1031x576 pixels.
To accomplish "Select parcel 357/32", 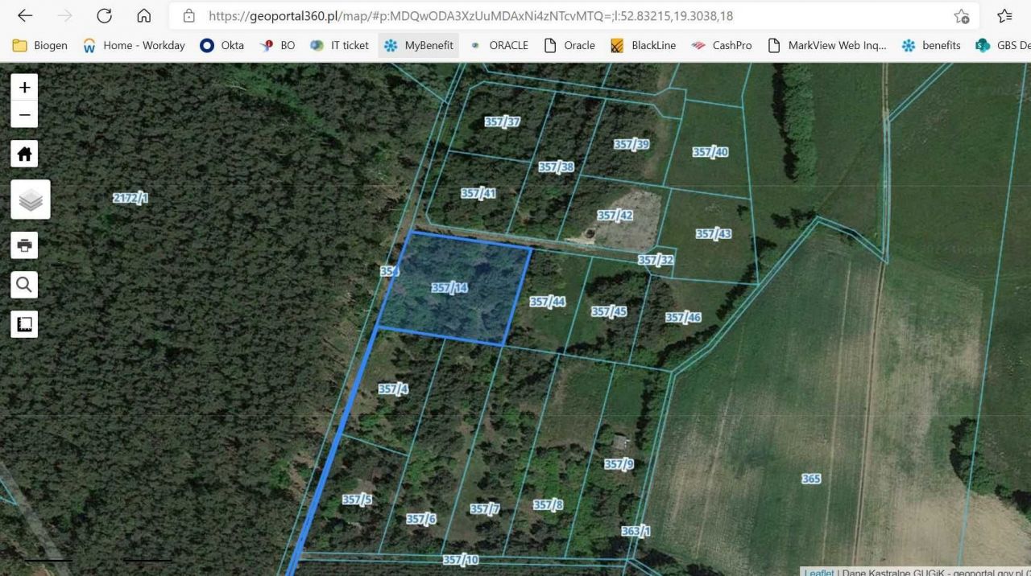I will coord(656,260).
